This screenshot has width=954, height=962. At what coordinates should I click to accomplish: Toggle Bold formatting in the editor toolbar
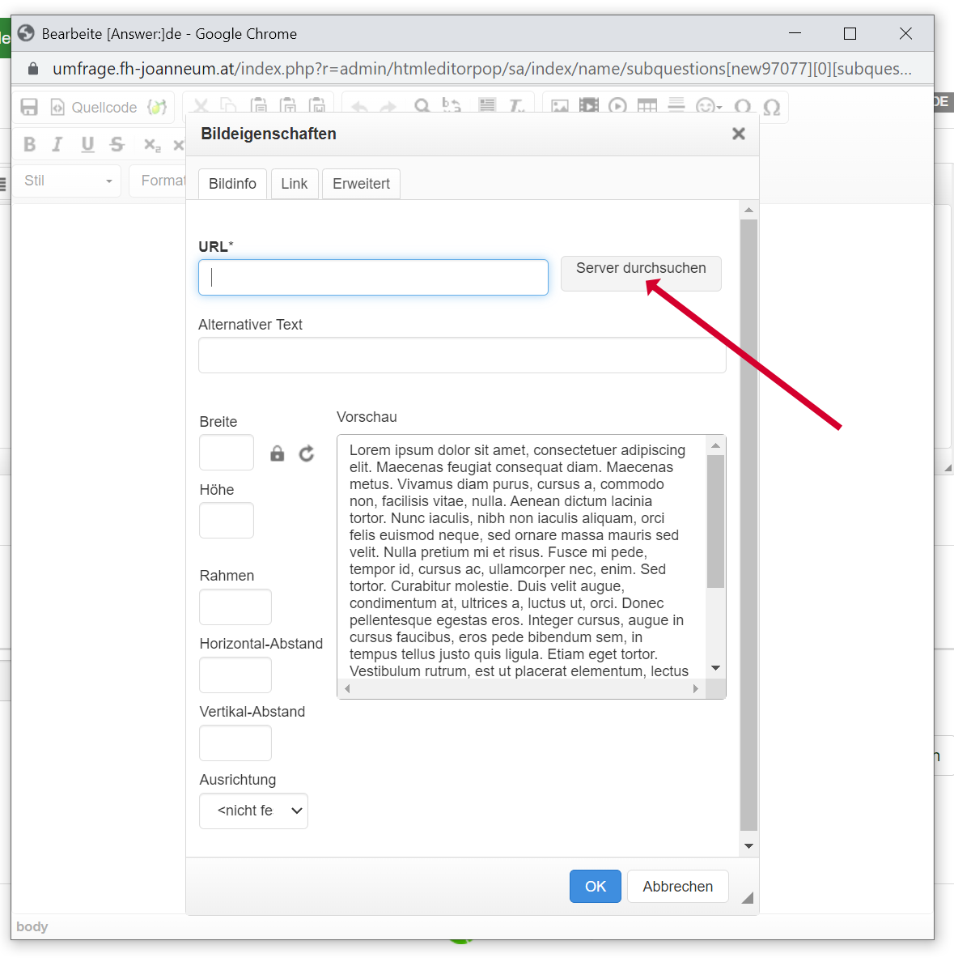(30, 144)
